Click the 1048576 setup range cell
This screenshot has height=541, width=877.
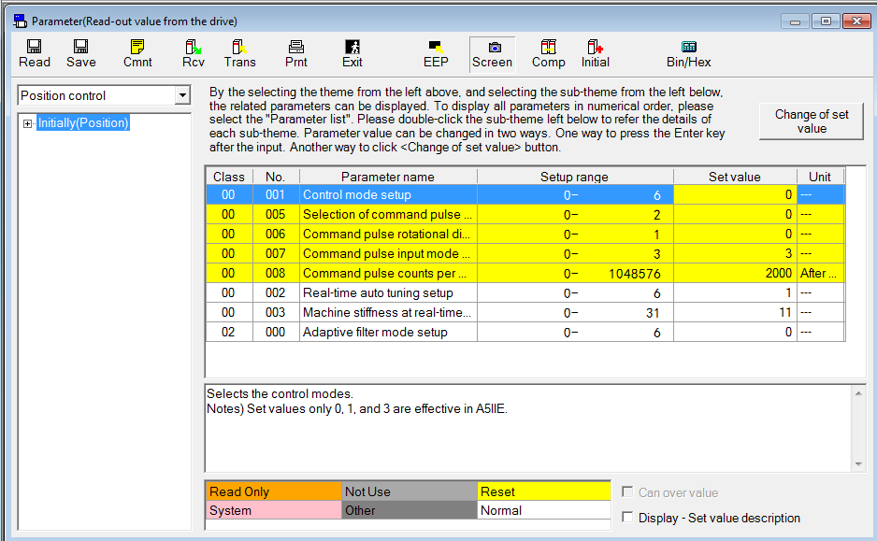(575, 273)
